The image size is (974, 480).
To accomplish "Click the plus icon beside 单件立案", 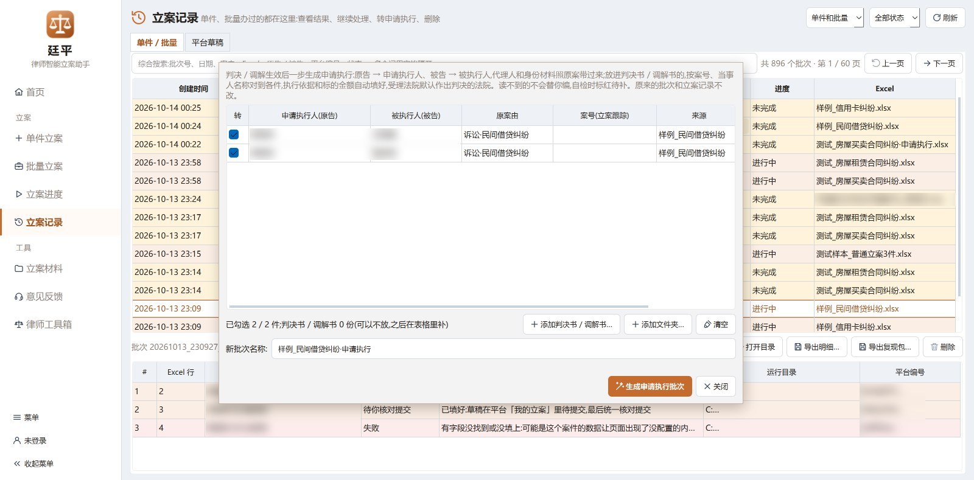I will click(x=19, y=138).
